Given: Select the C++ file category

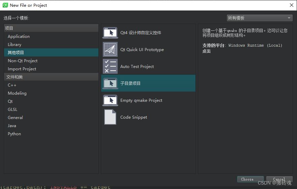Looking at the screenshot, I should click(x=51, y=85).
